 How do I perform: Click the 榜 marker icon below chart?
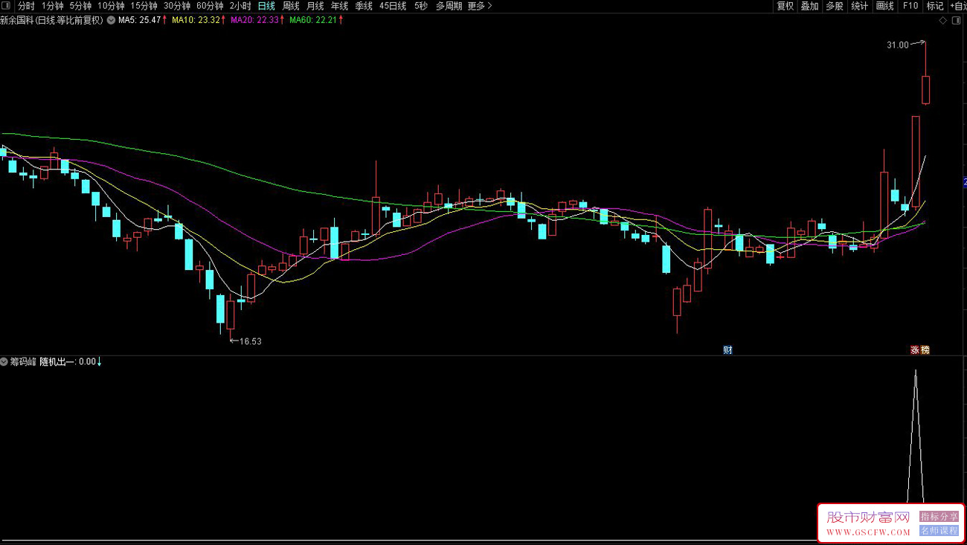click(925, 349)
